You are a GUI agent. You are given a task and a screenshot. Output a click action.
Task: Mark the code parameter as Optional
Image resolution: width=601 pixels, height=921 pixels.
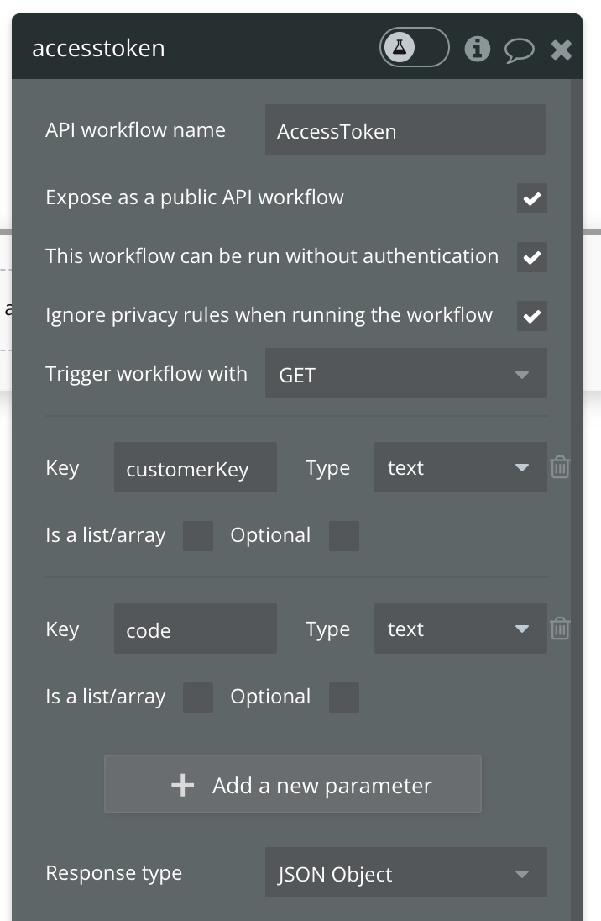344,697
